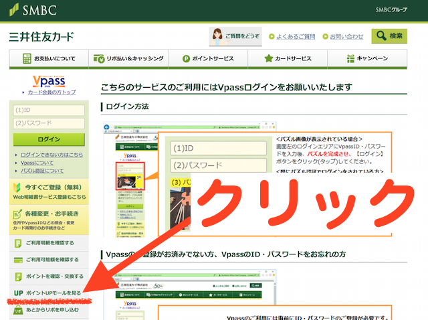Image resolution: width=428 pixels, height=320 pixels.
Task: Open ポイントサービス menu tab
Action: click(208, 59)
